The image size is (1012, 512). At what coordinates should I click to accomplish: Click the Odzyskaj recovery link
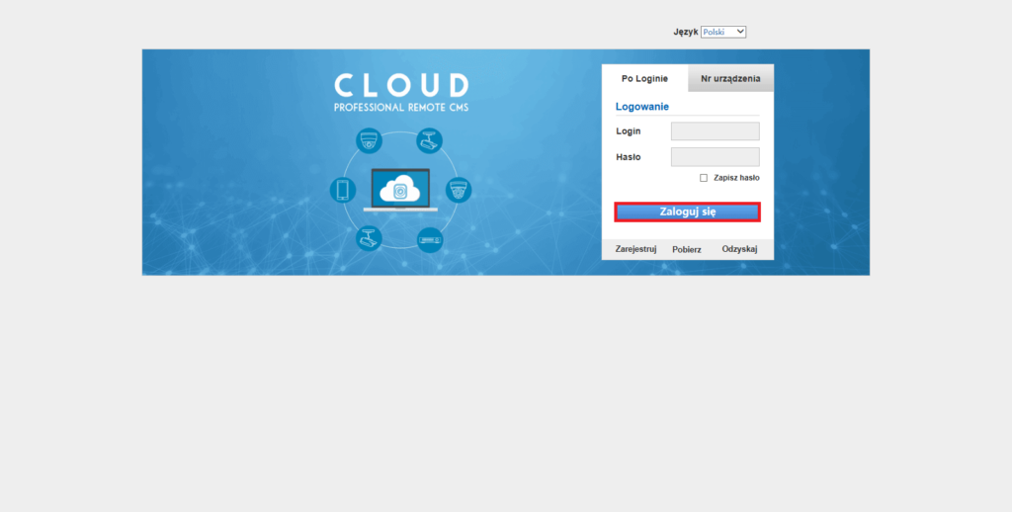coord(739,249)
